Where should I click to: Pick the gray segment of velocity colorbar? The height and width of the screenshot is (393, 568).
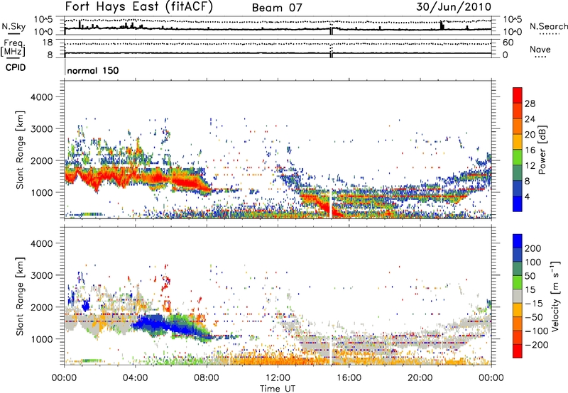click(518, 296)
